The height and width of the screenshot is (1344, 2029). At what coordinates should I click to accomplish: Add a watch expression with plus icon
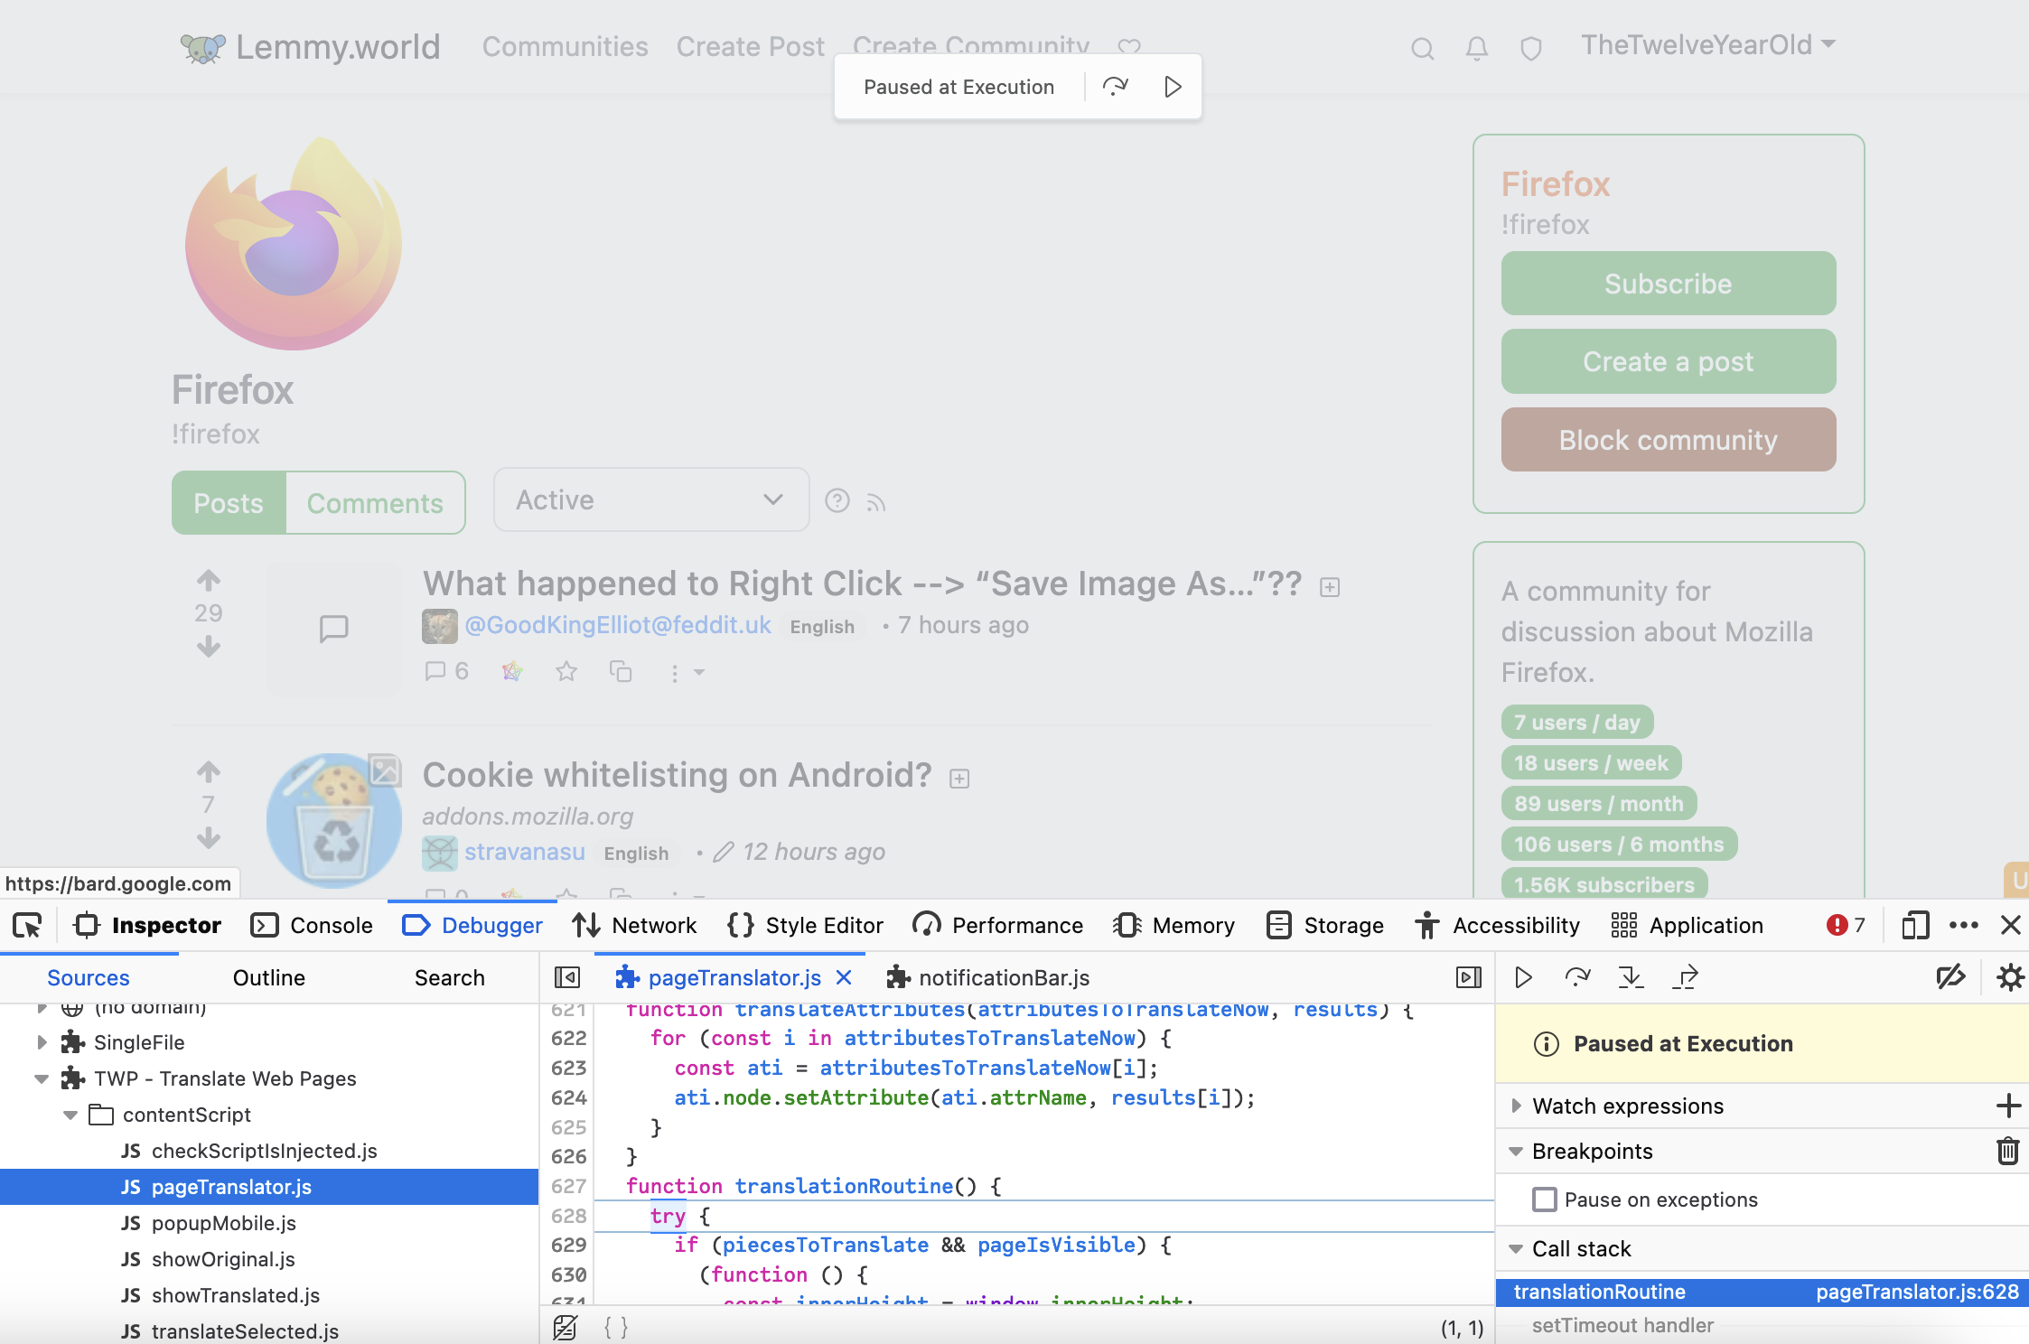(2007, 1106)
